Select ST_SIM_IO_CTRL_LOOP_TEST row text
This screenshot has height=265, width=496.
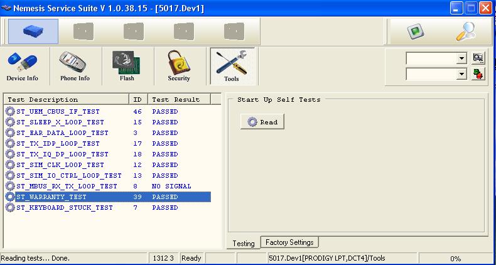tap(69, 175)
